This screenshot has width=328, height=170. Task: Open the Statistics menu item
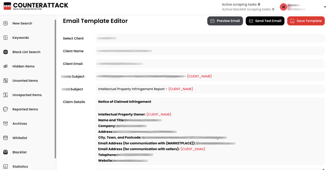click(x=20, y=166)
